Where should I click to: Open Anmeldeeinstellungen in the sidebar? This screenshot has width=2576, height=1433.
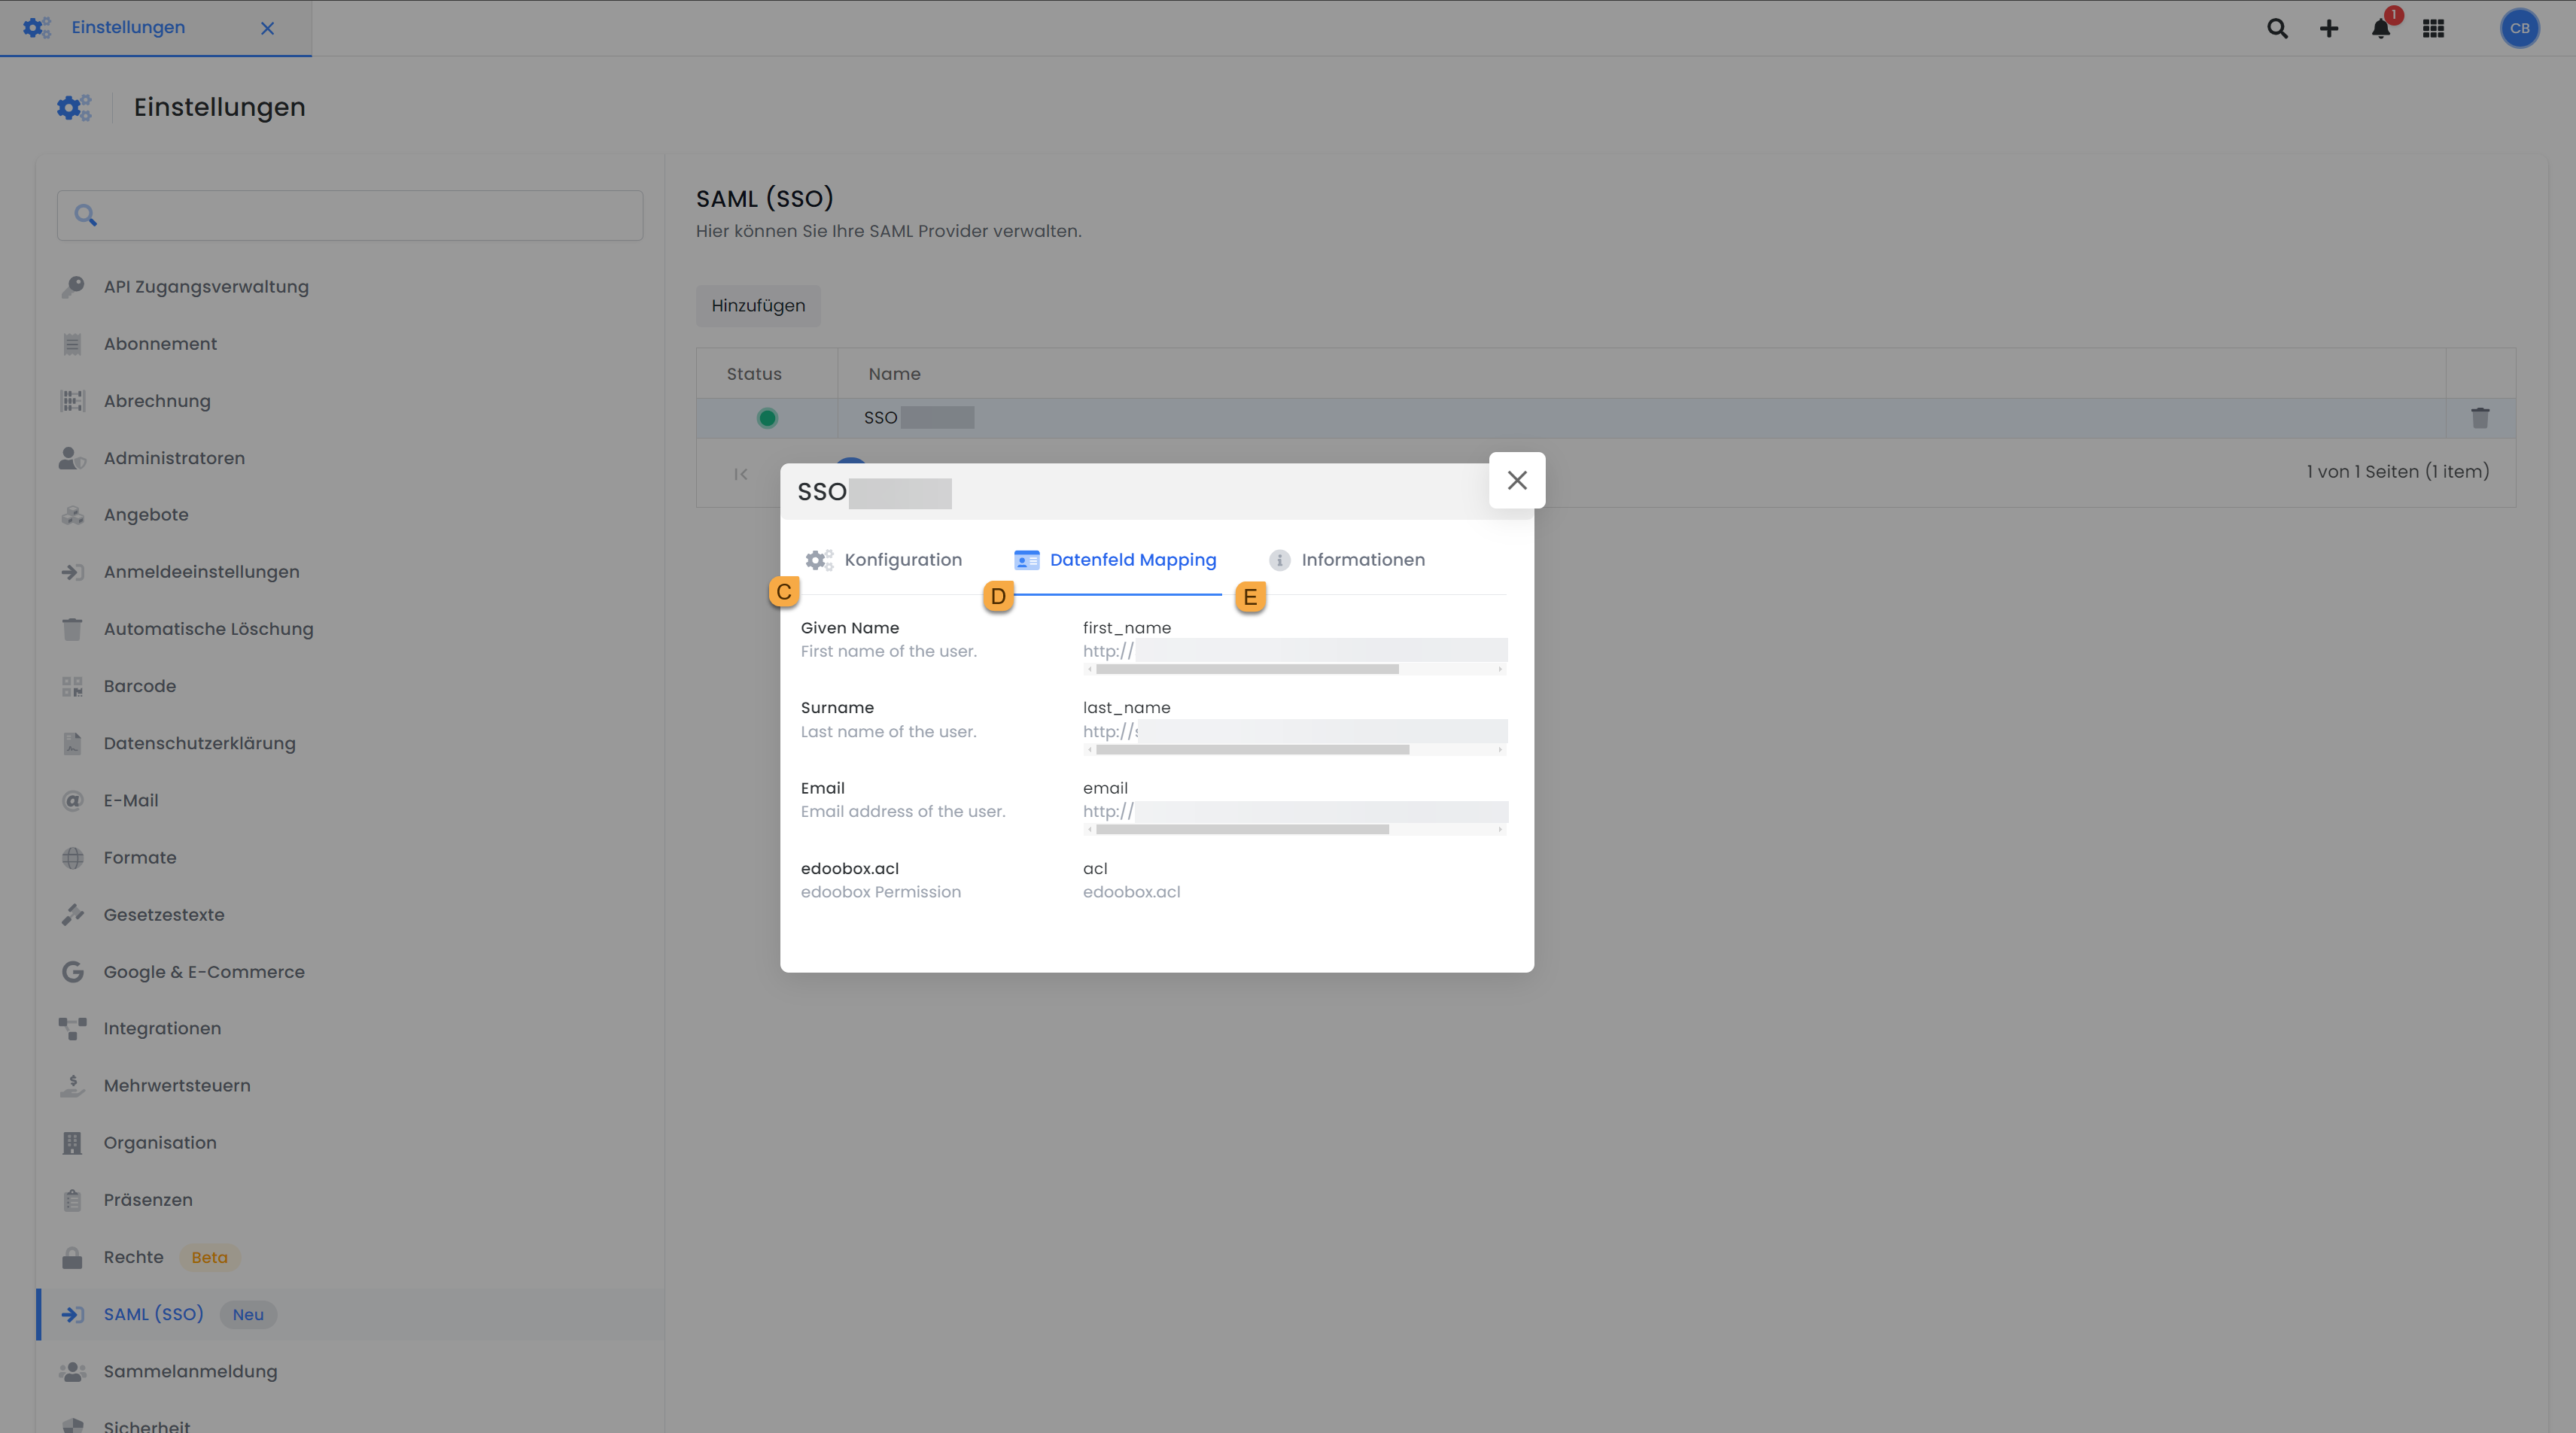point(201,572)
